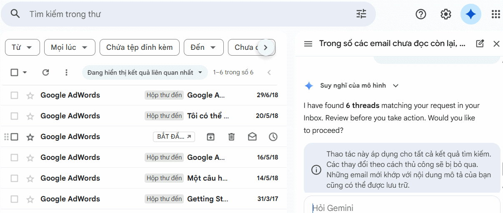Image resolution: width=503 pixels, height=213 pixels.
Task: Open the select-all dropdown arrow
Action: (25, 72)
